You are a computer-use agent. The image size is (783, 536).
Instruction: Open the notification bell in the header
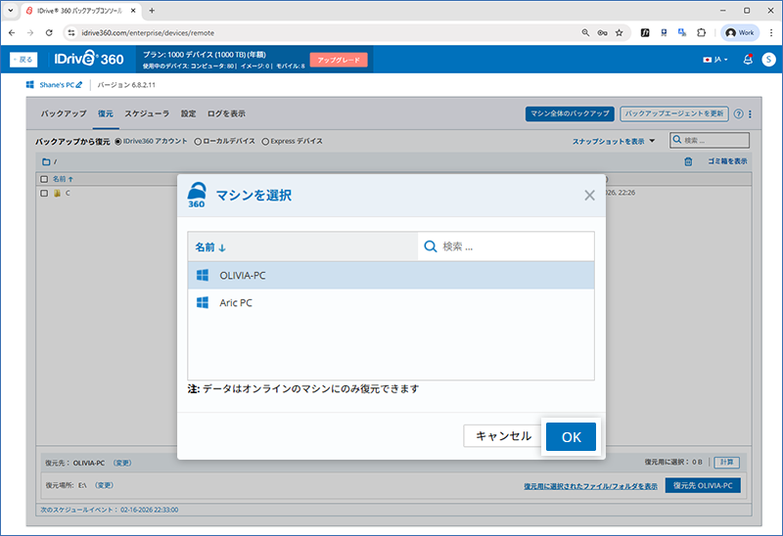click(748, 60)
